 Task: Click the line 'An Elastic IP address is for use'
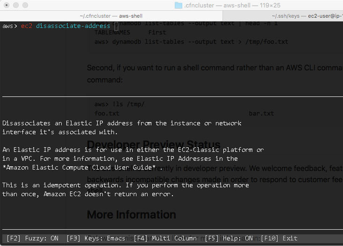133,150
